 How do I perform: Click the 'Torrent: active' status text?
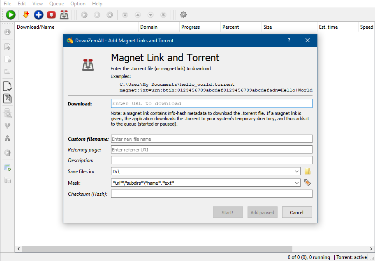(352, 257)
